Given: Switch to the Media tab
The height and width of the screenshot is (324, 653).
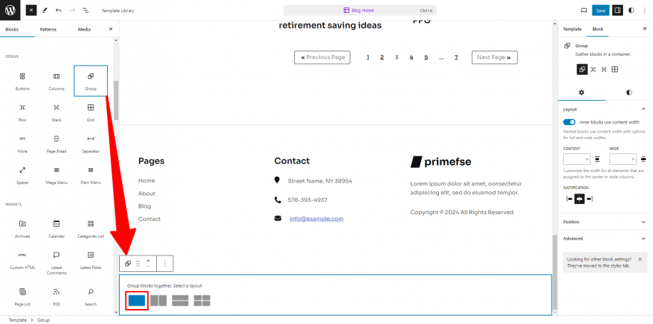Looking at the screenshot, I should tap(84, 29).
